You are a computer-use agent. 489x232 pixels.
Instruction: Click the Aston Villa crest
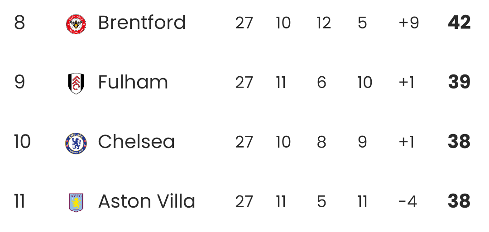(76, 202)
